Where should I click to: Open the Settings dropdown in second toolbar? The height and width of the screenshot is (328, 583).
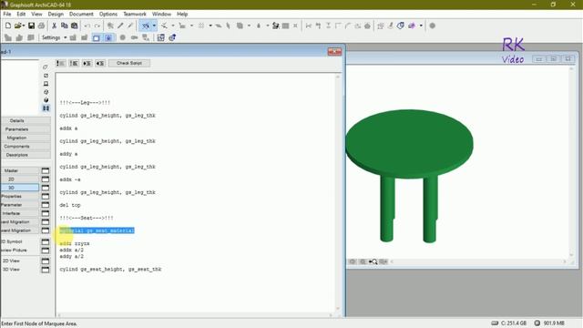coord(54,37)
